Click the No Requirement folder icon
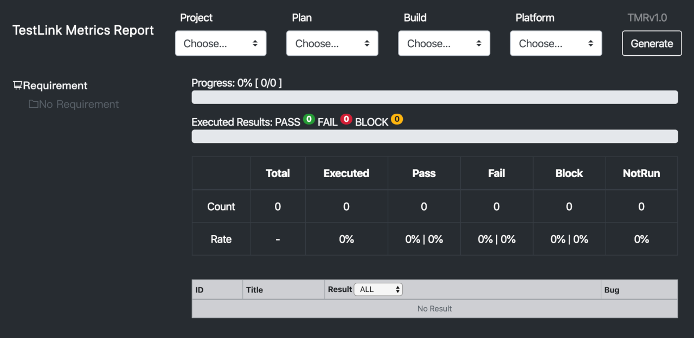The width and height of the screenshot is (694, 338). [x=34, y=104]
